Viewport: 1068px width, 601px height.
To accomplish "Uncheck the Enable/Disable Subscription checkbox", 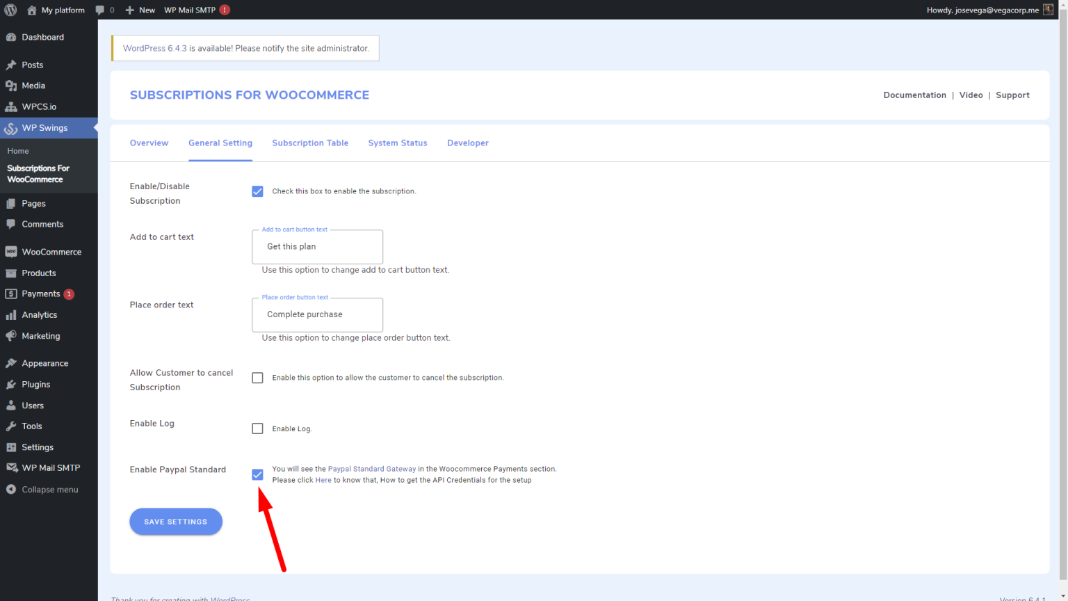I will click(257, 191).
